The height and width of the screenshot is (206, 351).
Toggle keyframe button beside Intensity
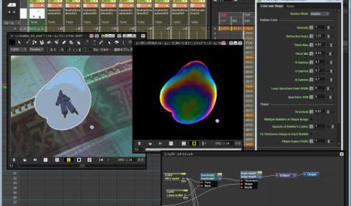coord(311,27)
